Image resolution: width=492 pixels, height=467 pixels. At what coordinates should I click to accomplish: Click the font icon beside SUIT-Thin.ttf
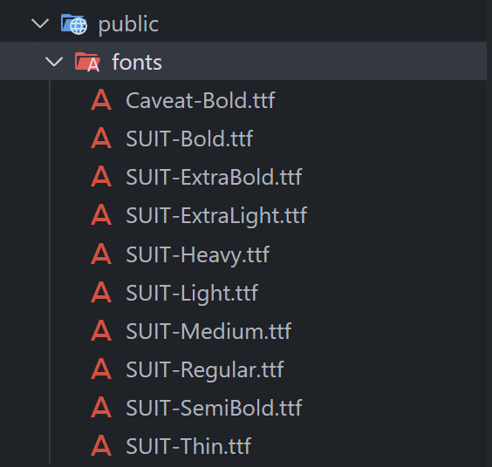pos(101,446)
